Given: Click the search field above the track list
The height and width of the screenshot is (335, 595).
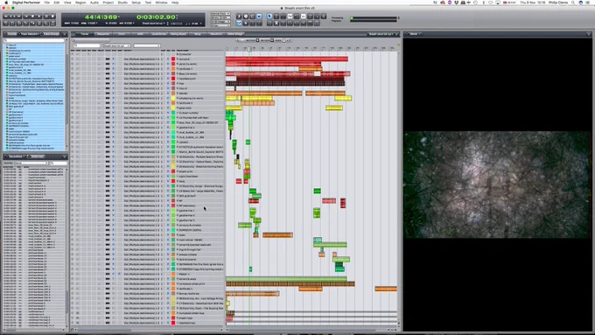Looking at the screenshot, I should (87, 45).
